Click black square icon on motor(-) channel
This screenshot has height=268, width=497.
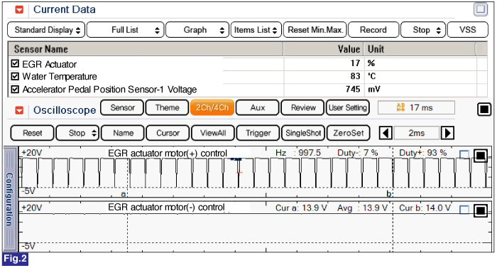pos(481,210)
